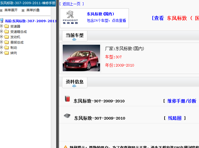Click the 变速箱总成 folder icon
199x148 pixels.
coord(7,31)
